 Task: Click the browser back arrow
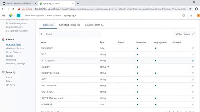[x=3, y=9]
